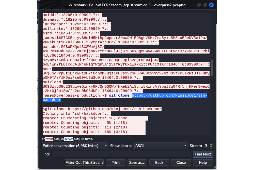Click the vertical scrollbar thumb in stream
The width and height of the screenshot is (254, 170).
[x=212, y=68]
